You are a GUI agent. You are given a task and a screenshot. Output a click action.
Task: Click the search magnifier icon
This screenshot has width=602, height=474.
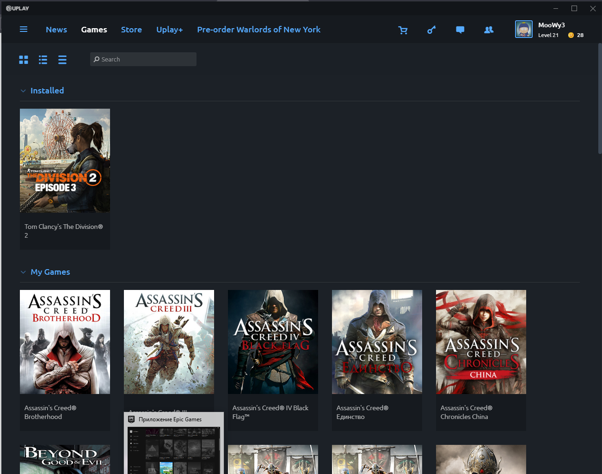tap(97, 59)
